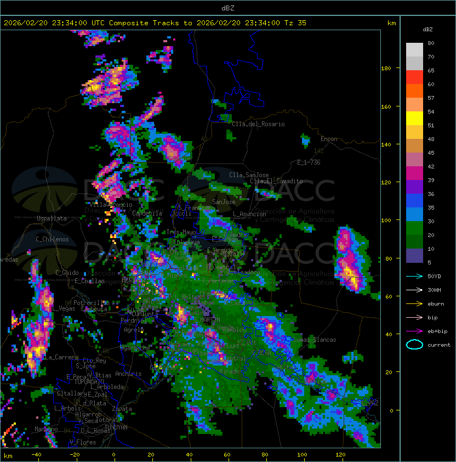Screen dimensions: 456x462
Task: Click the Manzano map label
Action: click(x=46, y=429)
